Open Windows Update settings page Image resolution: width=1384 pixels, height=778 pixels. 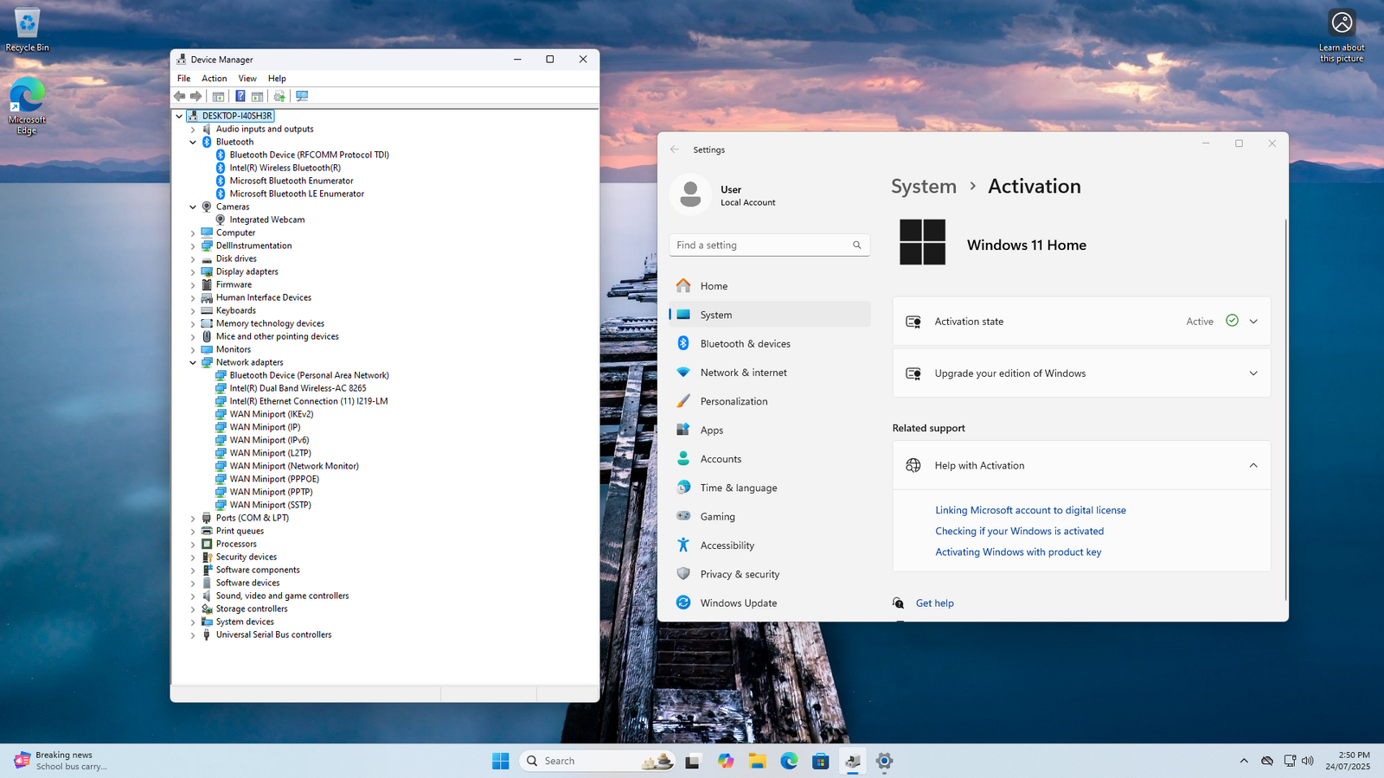[x=738, y=603]
